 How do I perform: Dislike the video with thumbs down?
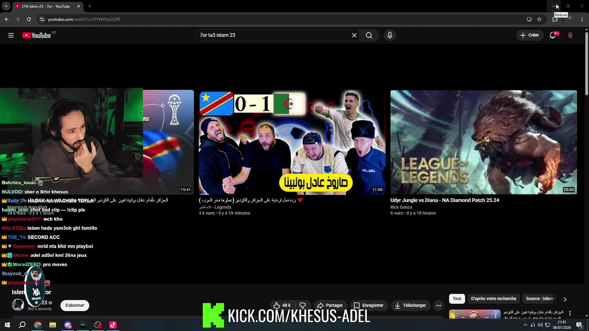303,305
